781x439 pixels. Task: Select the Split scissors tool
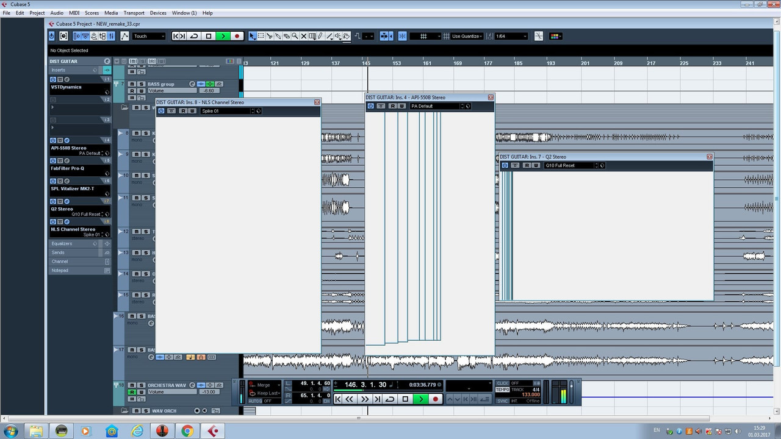pos(269,36)
